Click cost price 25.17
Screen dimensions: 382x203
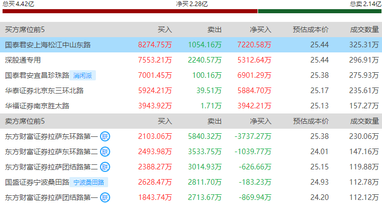[x=319, y=91]
